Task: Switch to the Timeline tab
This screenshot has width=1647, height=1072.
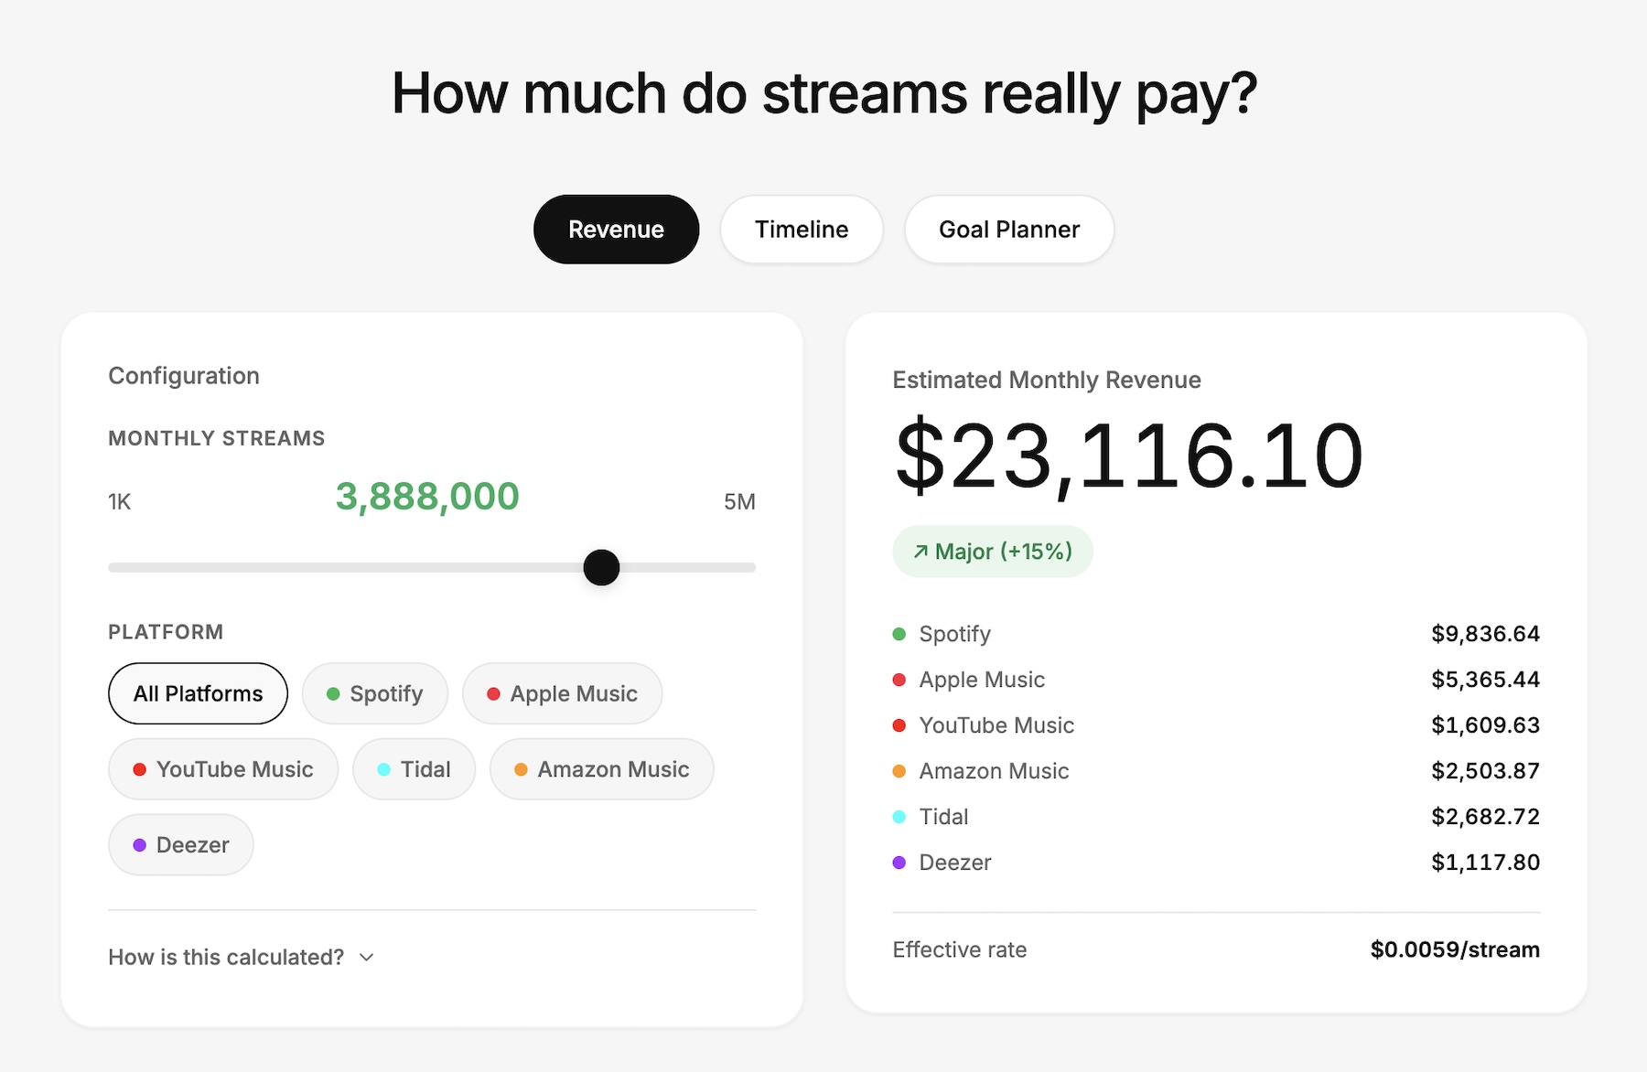Action: [x=801, y=230]
